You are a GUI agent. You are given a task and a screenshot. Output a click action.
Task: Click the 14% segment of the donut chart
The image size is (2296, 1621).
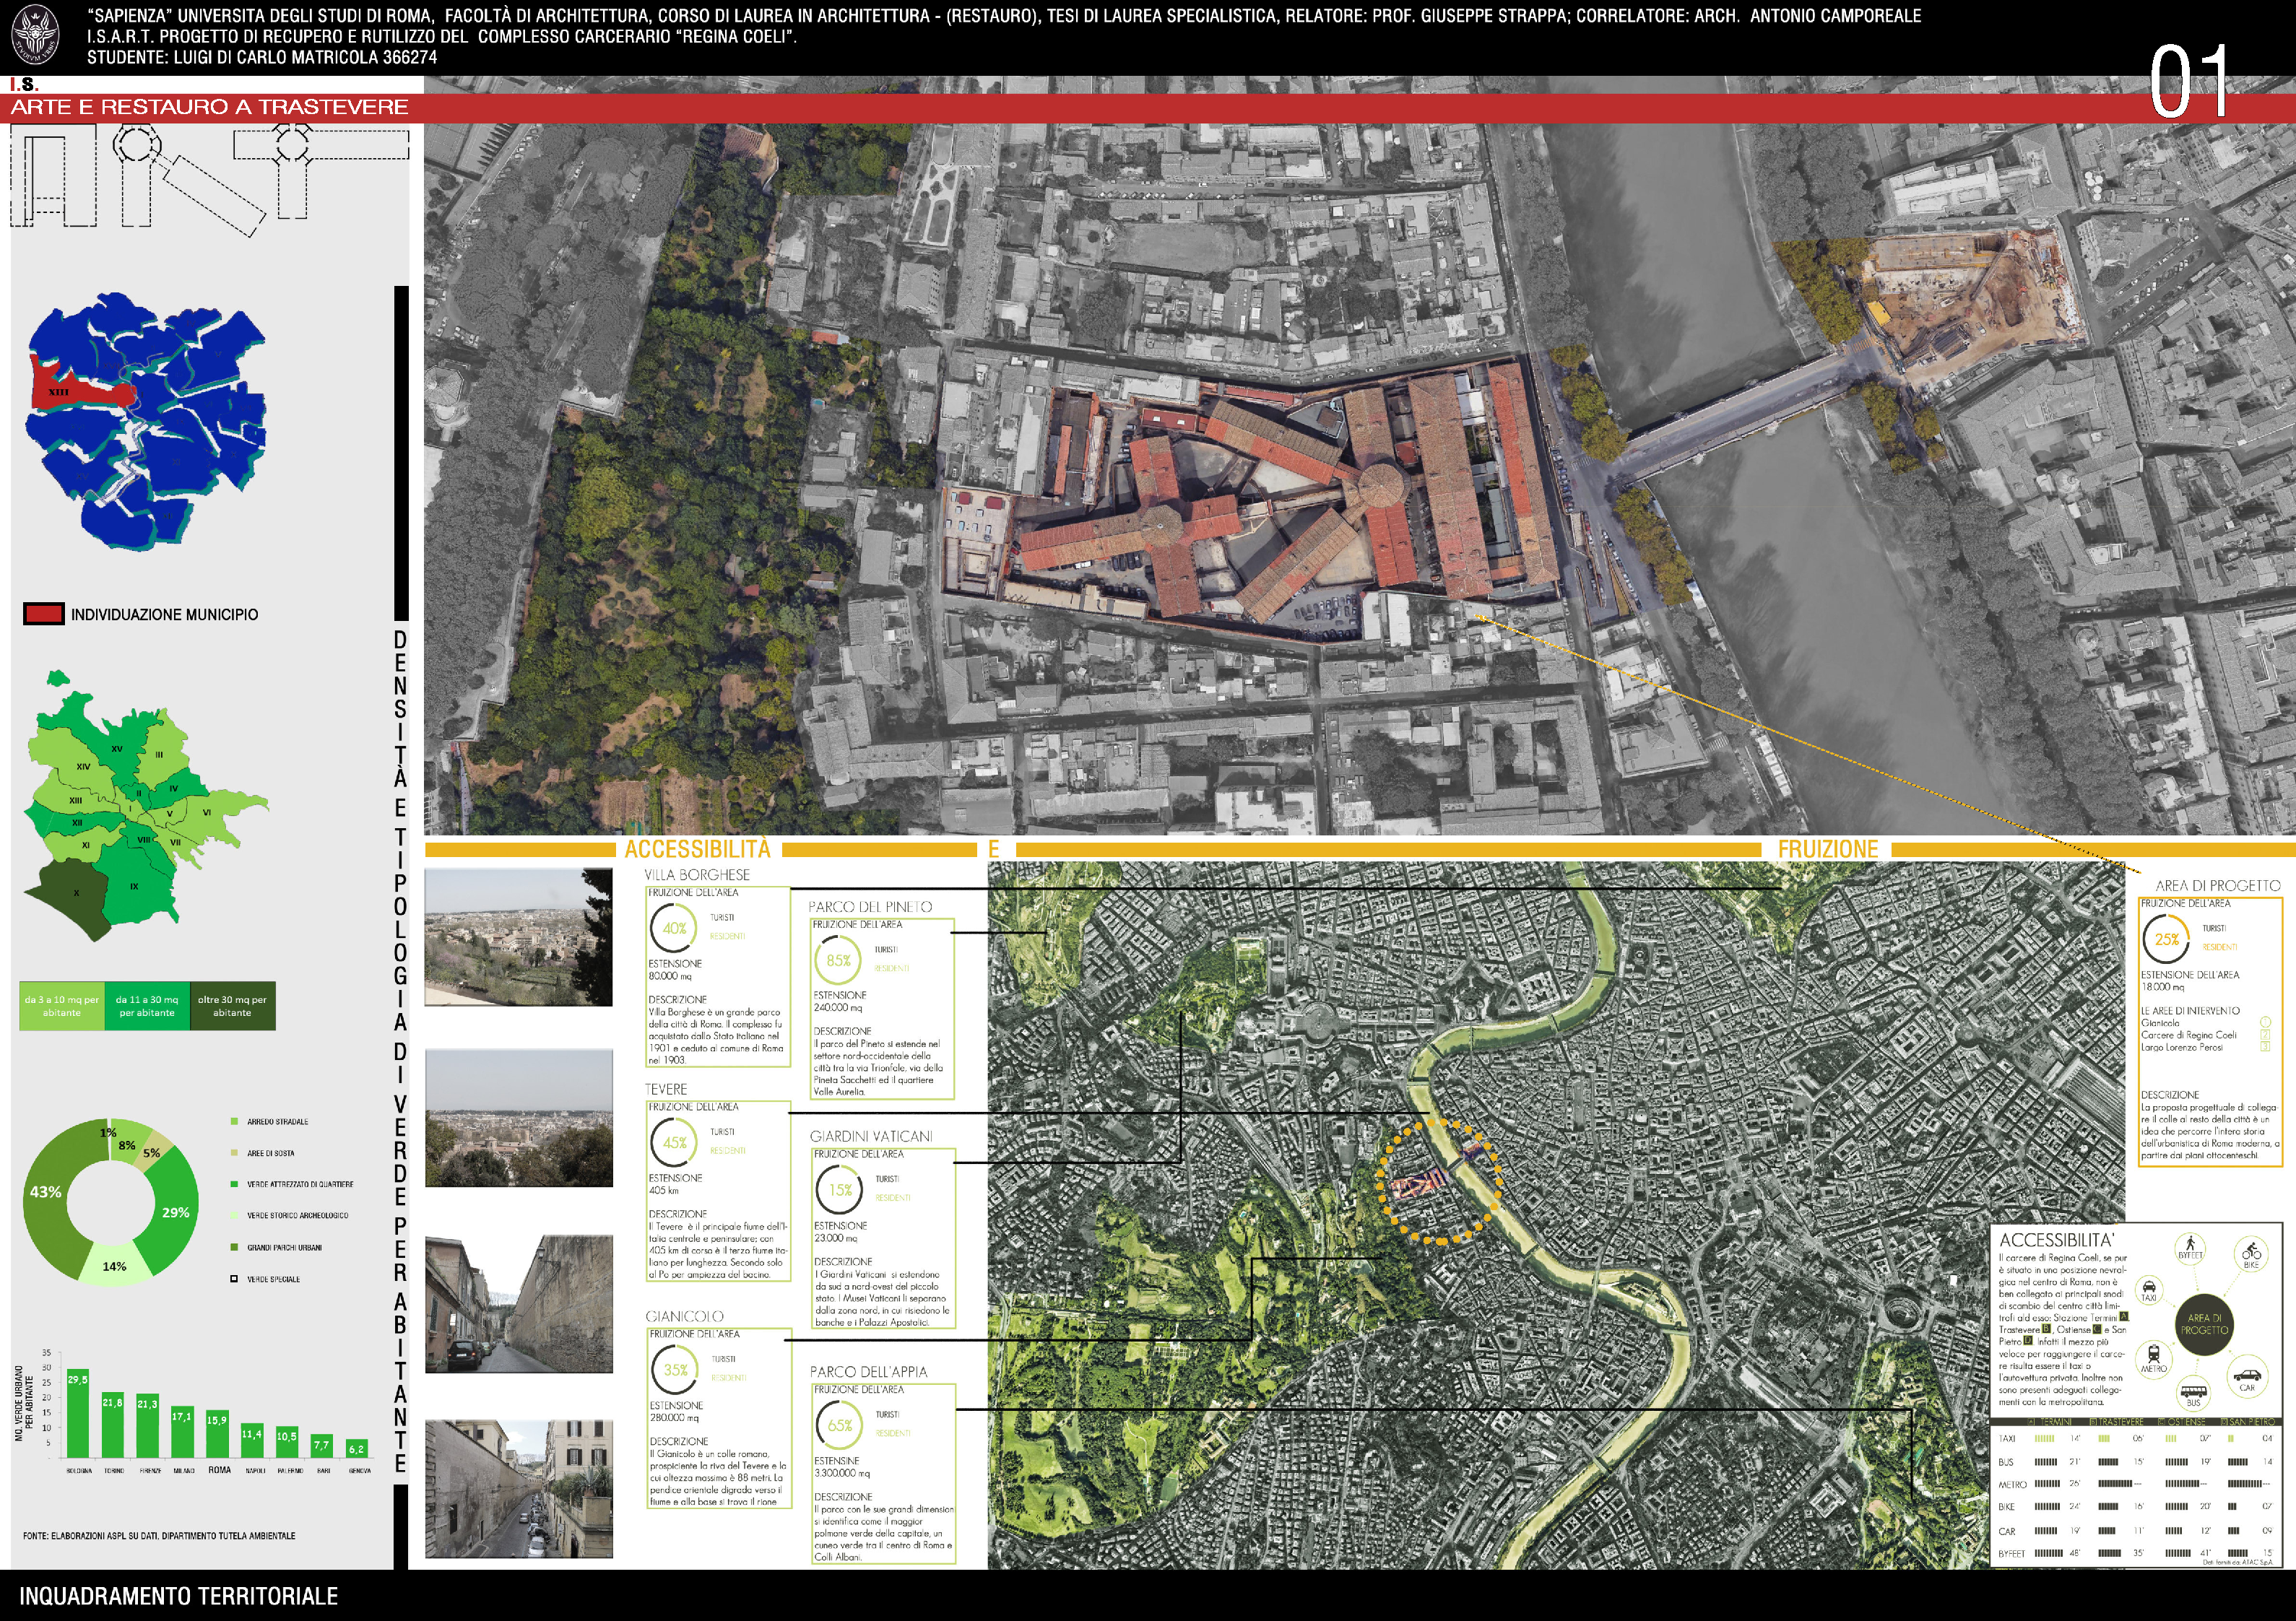[x=115, y=1264]
